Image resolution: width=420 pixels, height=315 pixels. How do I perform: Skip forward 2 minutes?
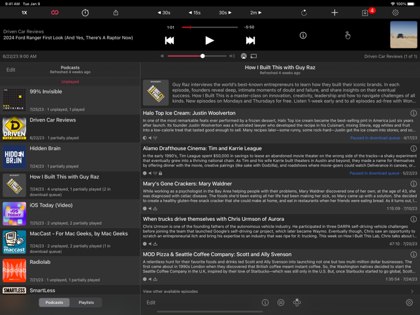coord(255,12)
